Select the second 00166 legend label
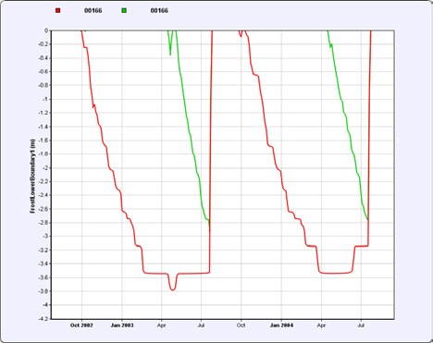Screen dimensions: 433x343 pyautogui.click(x=159, y=10)
